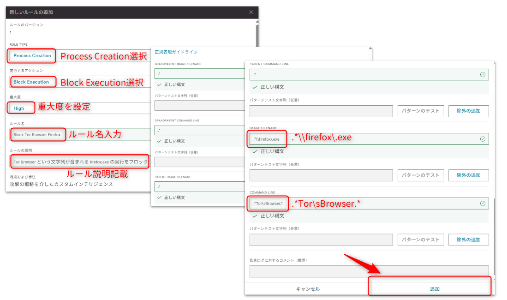Open the action dropdown showing Block Execution
Image resolution: width=507 pixels, height=300 pixels.
coord(31,82)
